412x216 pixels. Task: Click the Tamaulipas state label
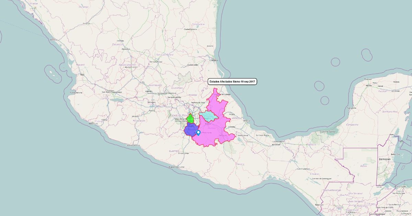tap(198, 24)
